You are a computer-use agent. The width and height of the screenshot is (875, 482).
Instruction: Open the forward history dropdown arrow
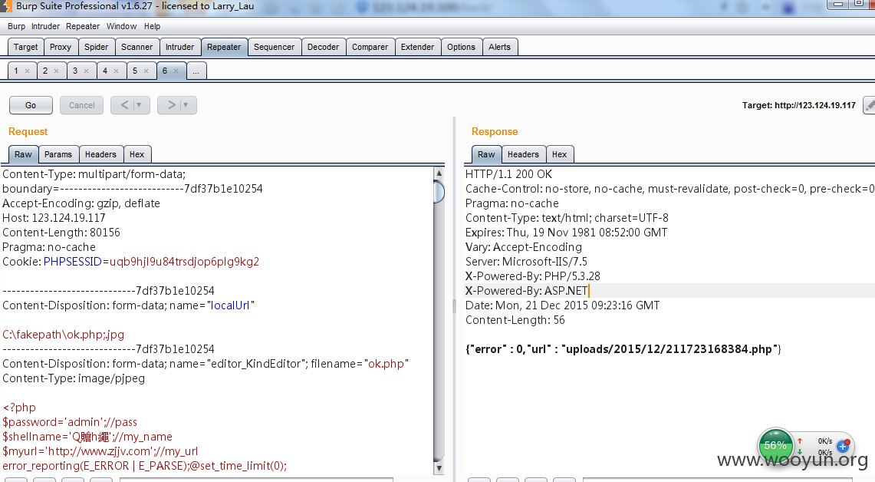(x=186, y=105)
